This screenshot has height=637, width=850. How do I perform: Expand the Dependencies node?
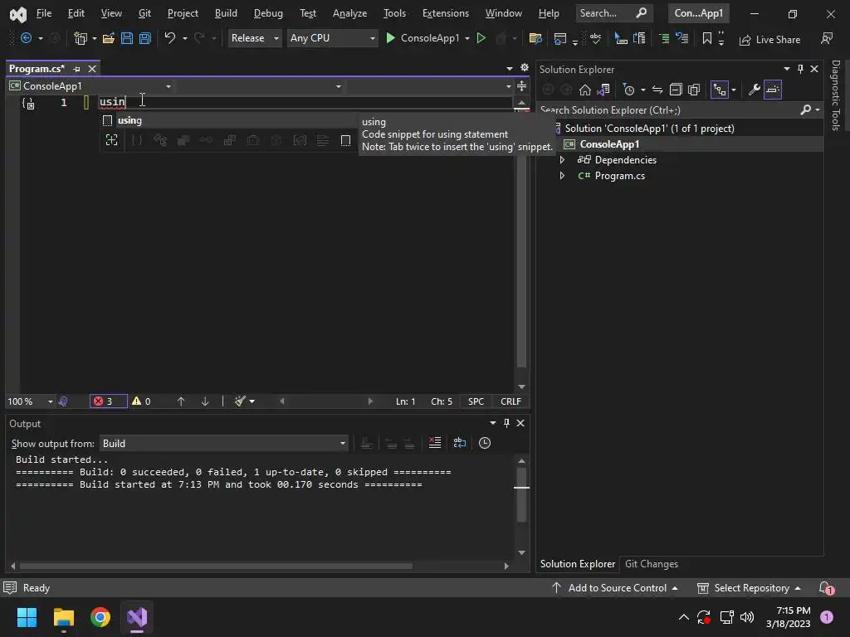click(x=562, y=160)
